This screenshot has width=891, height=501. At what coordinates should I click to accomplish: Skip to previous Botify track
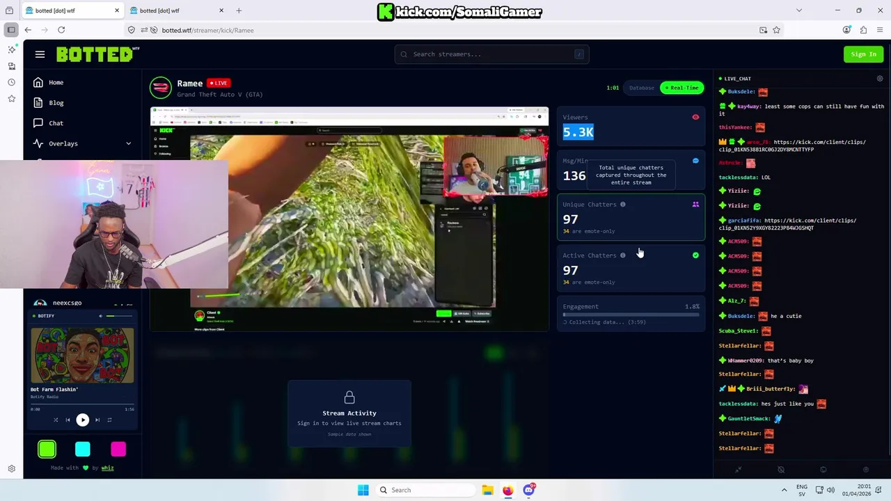(68, 420)
